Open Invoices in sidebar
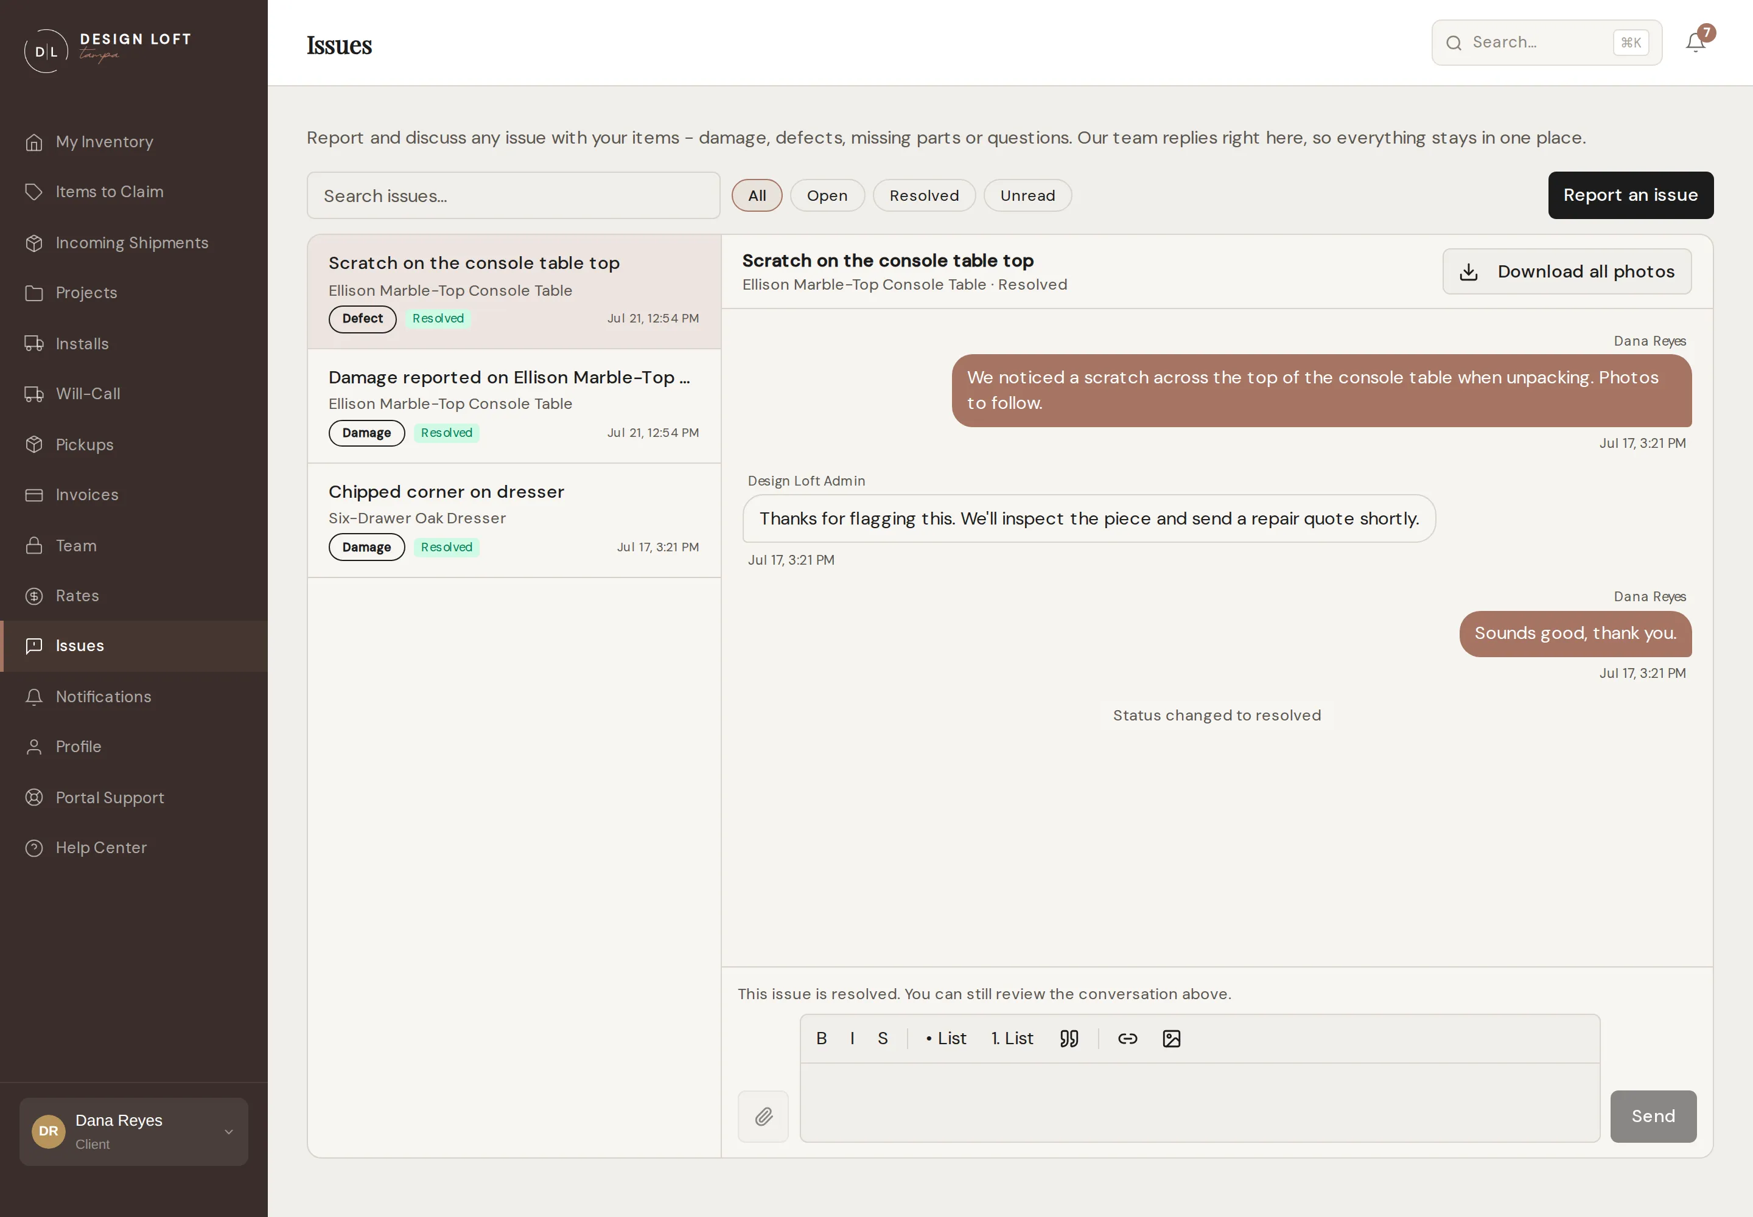The width and height of the screenshot is (1753, 1217). coord(135,495)
